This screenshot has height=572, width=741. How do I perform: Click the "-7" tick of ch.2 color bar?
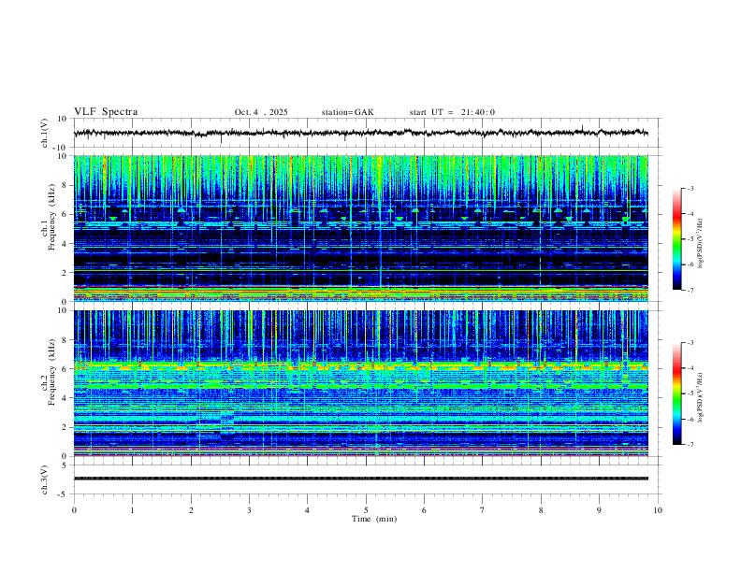click(690, 444)
